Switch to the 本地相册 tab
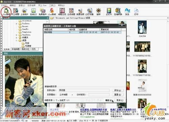This screenshot has width=169, height=122. [16, 49]
